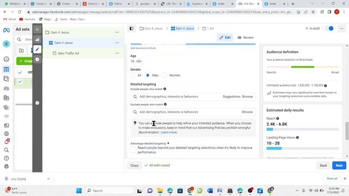Select the Women gender option

tap(165, 75)
